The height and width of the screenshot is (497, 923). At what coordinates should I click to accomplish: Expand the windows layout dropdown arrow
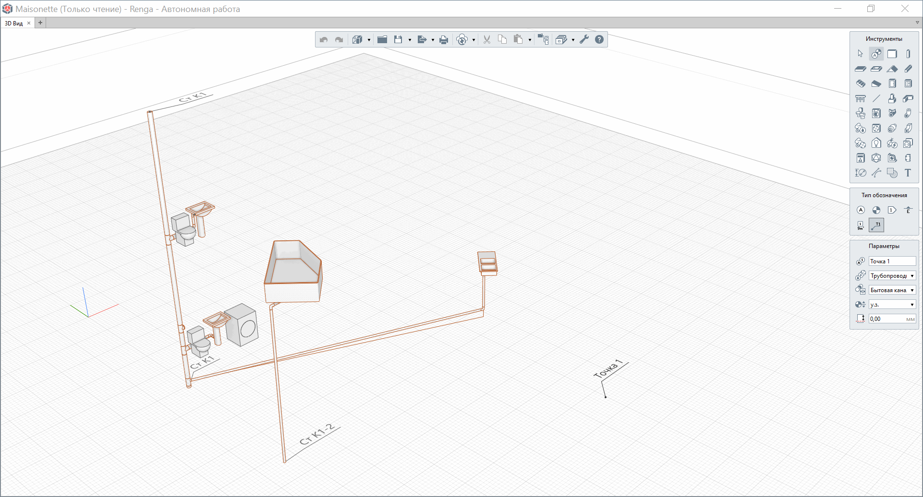coord(573,40)
